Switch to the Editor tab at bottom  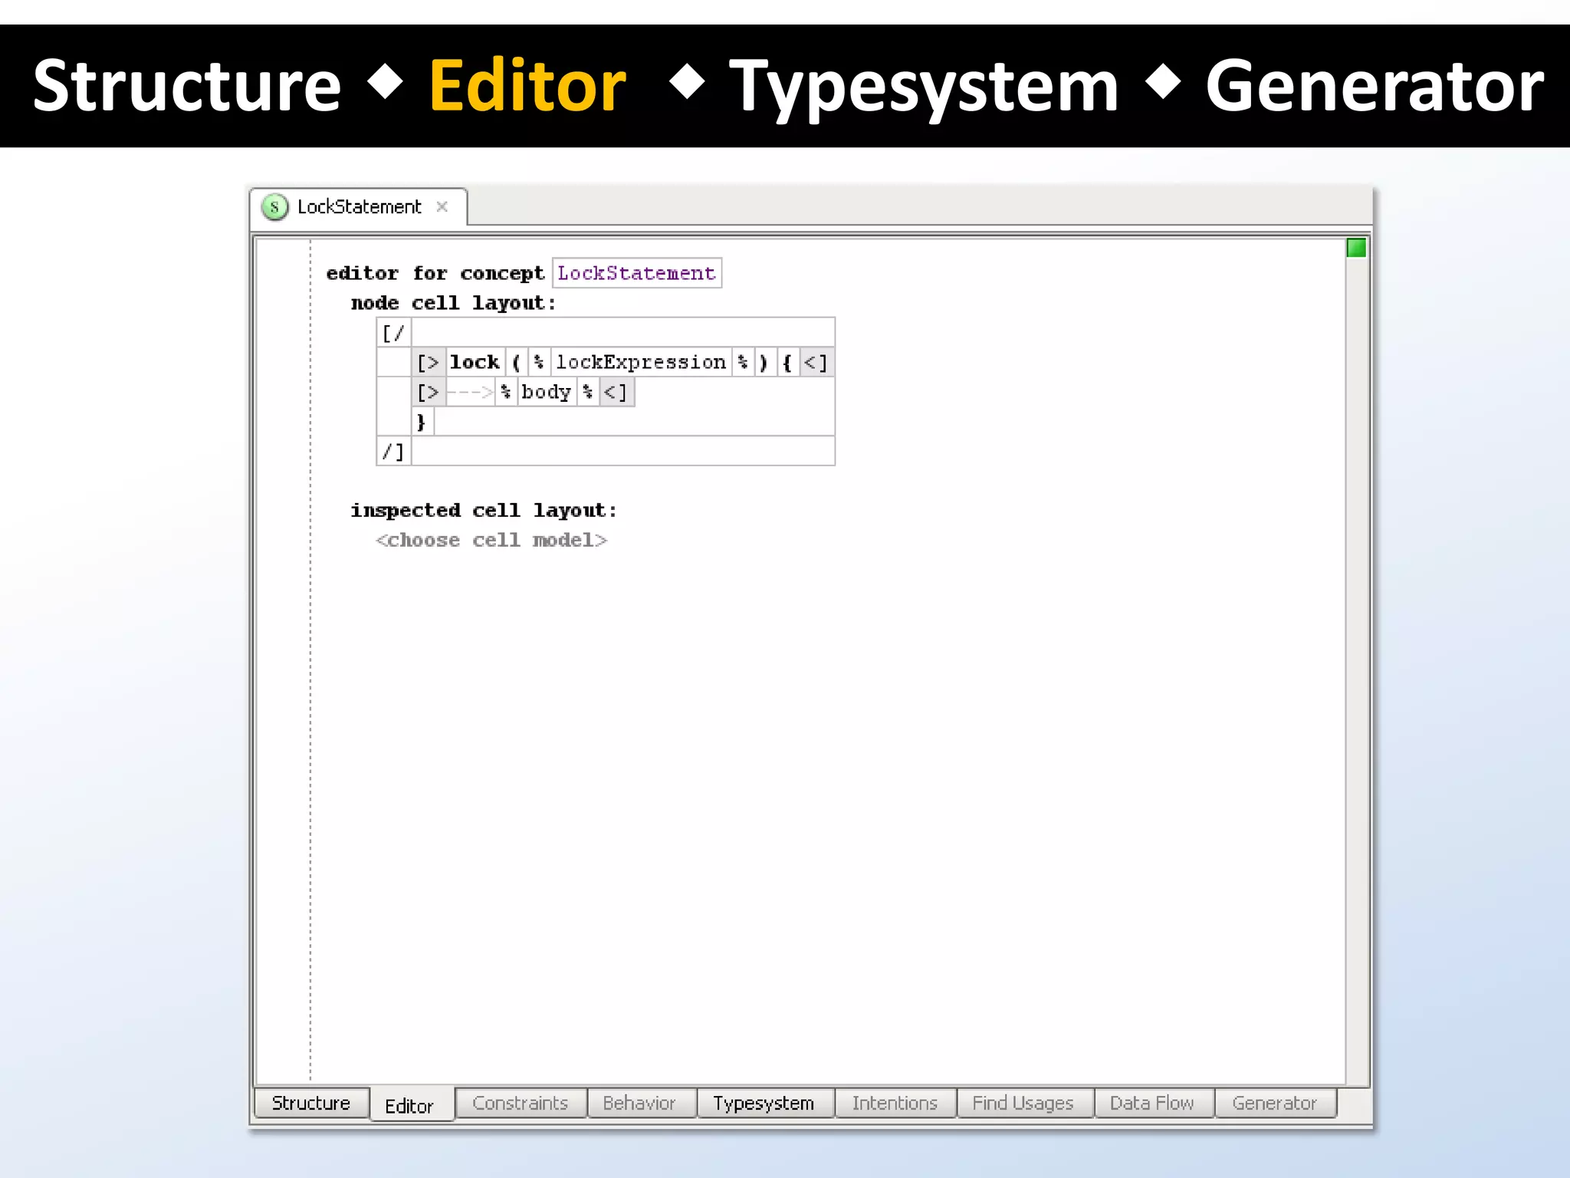412,1105
